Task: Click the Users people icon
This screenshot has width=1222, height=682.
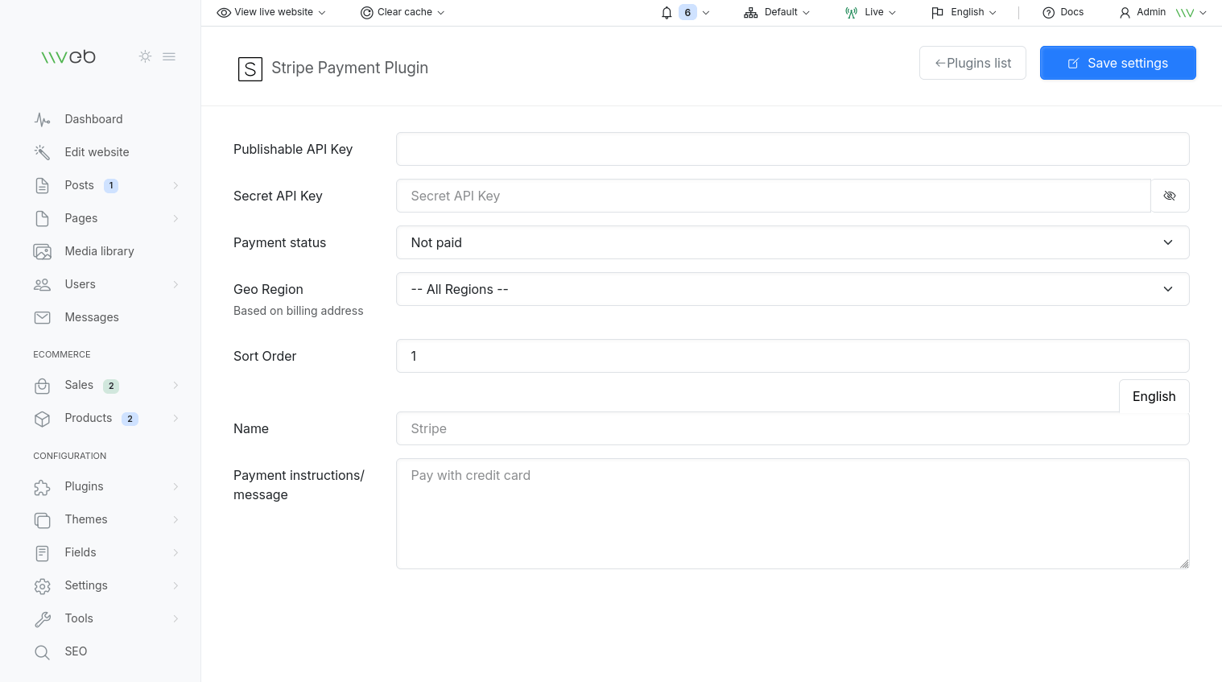Action: click(43, 284)
